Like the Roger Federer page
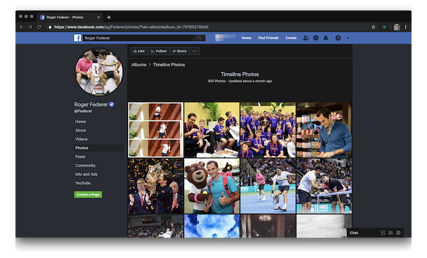 coord(139,51)
